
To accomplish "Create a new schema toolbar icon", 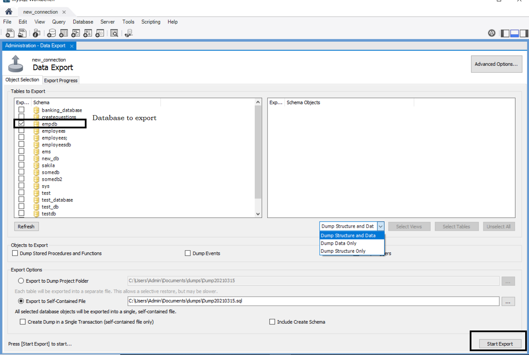I will click(x=52, y=33).
